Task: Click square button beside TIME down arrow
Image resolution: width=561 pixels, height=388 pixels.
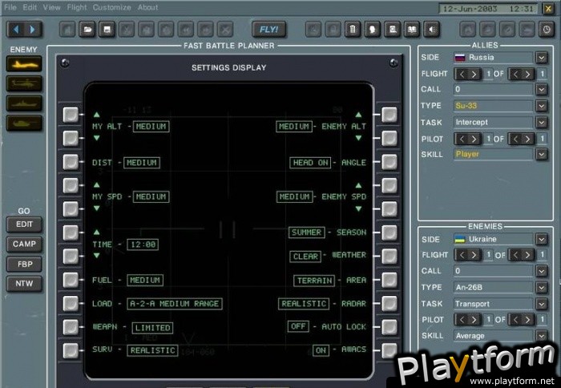Action: 71,257
